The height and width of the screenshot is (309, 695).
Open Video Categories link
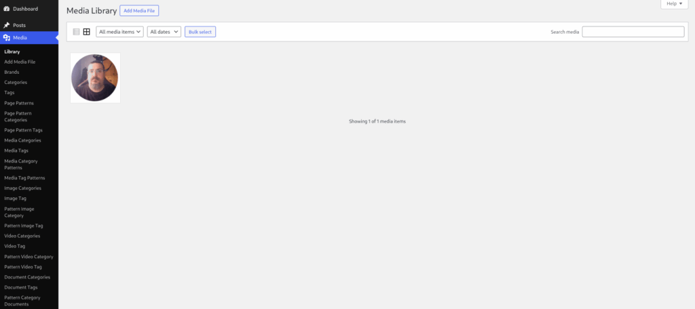[x=22, y=236]
